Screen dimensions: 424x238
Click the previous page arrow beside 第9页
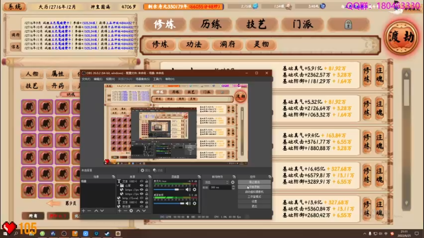tap(54, 203)
